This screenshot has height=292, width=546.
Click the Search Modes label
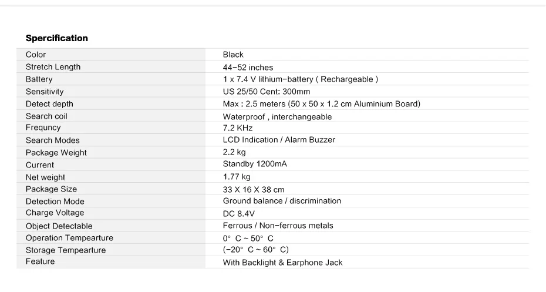coord(53,140)
